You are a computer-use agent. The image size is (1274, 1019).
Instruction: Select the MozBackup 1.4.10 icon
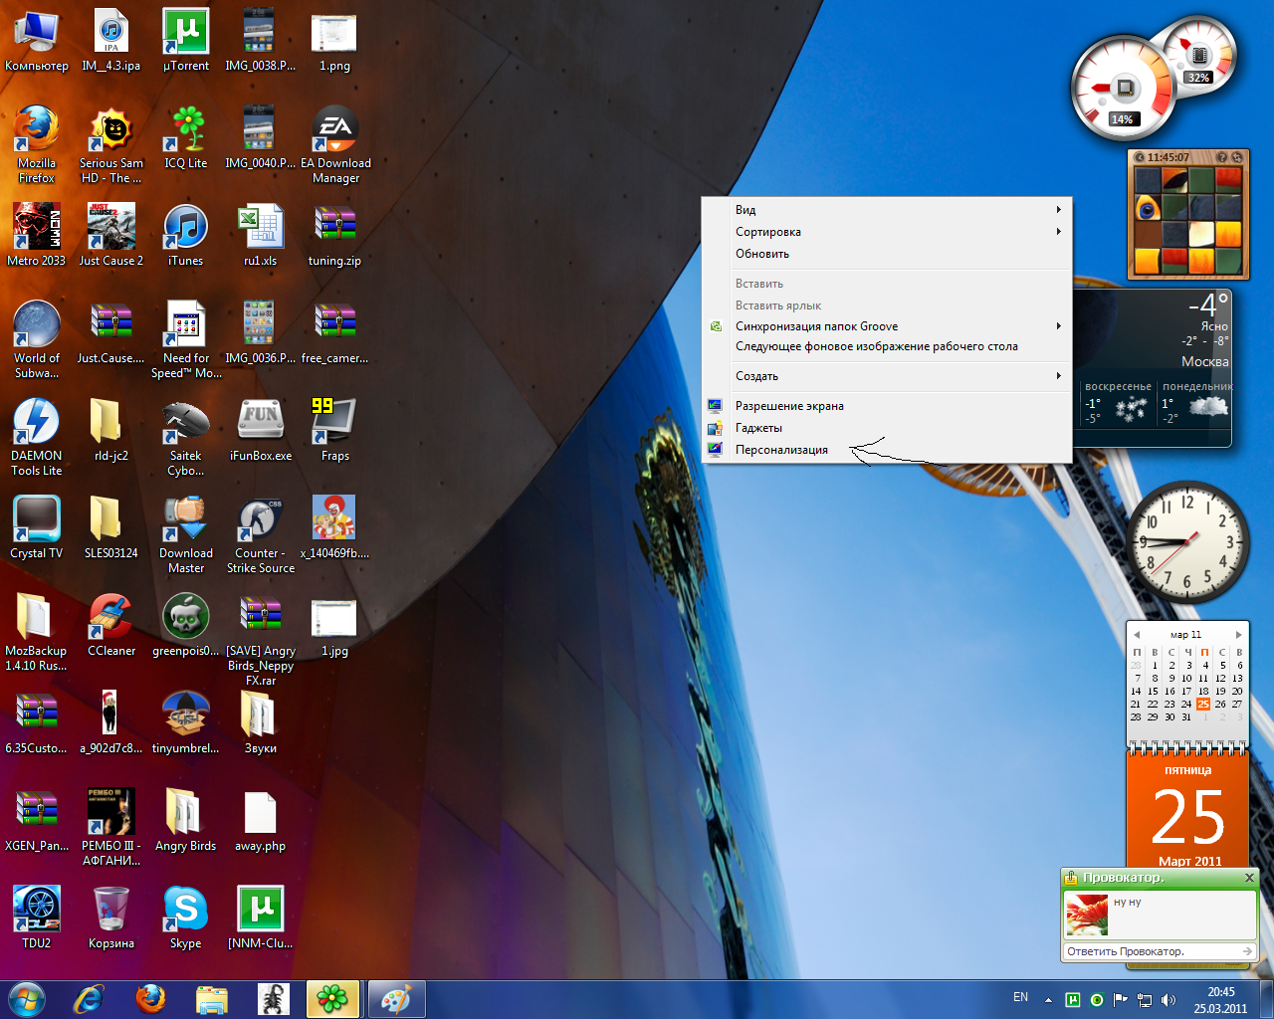(37, 632)
